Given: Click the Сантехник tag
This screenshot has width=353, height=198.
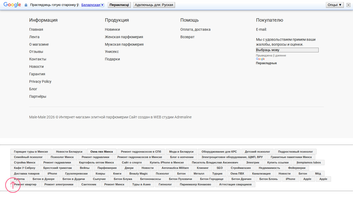Looking at the screenshot, I should coord(89,184).
